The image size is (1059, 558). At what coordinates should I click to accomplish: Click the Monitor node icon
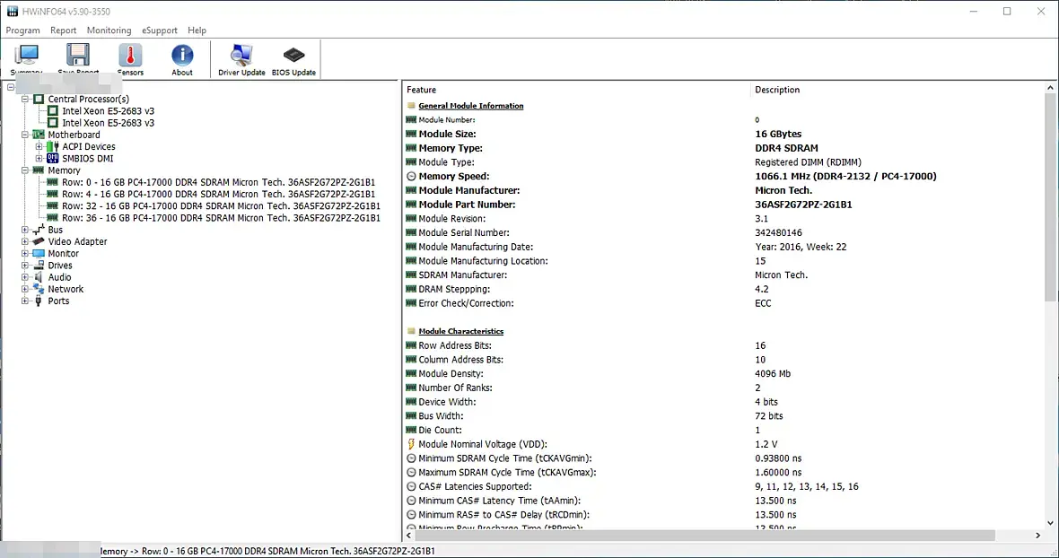[x=39, y=254]
